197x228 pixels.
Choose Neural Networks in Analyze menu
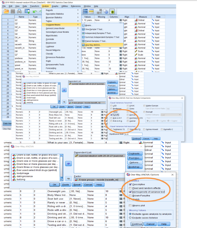[53, 50]
